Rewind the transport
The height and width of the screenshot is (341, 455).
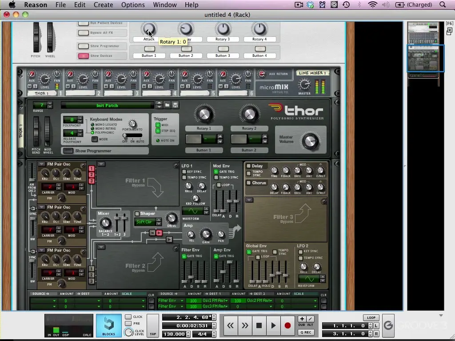tap(231, 325)
